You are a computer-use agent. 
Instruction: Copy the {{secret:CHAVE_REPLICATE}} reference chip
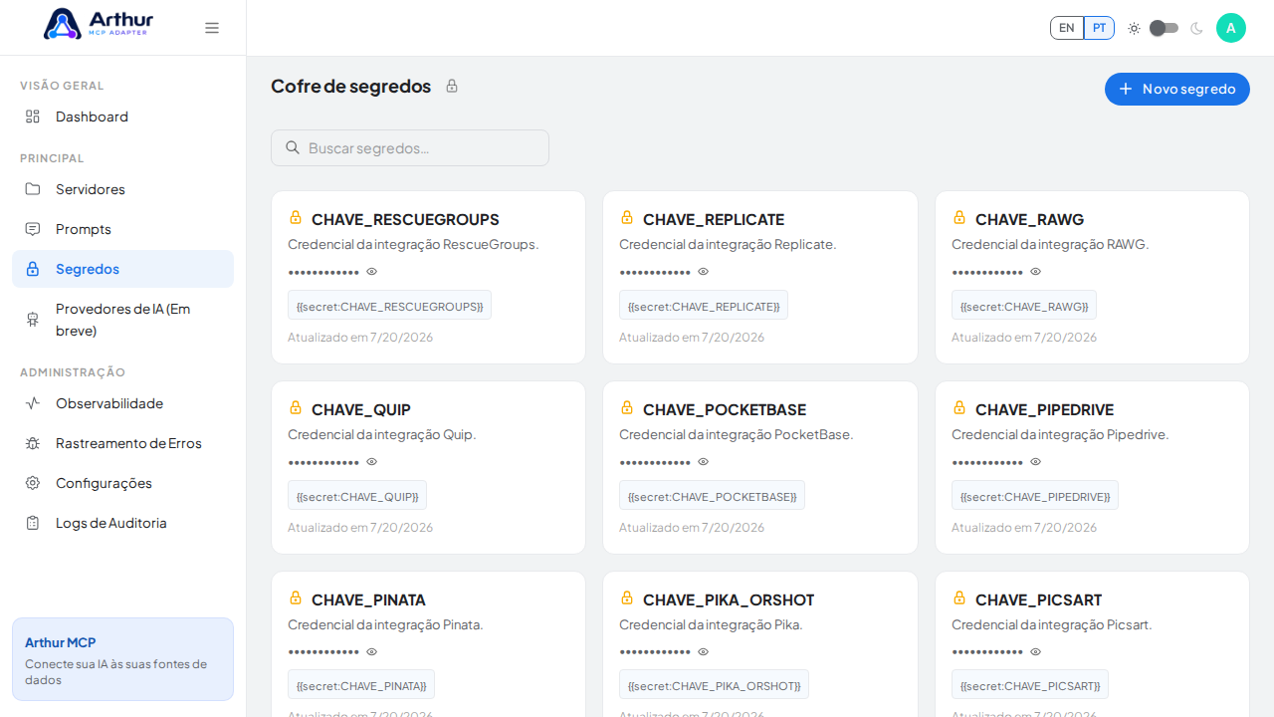tap(704, 305)
